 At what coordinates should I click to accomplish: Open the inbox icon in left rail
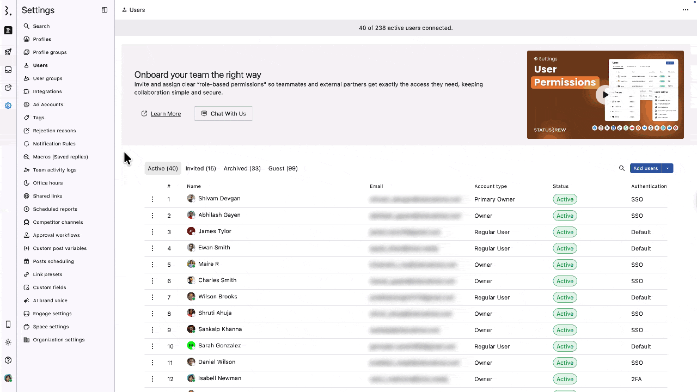pos(8,70)
